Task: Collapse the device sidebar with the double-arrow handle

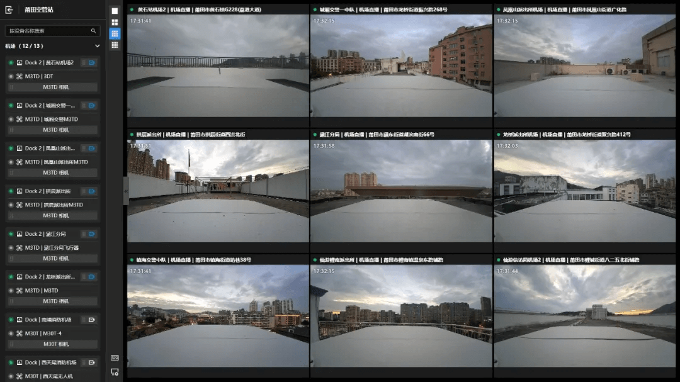Action: pyautogui.click(x=126, y=191)
